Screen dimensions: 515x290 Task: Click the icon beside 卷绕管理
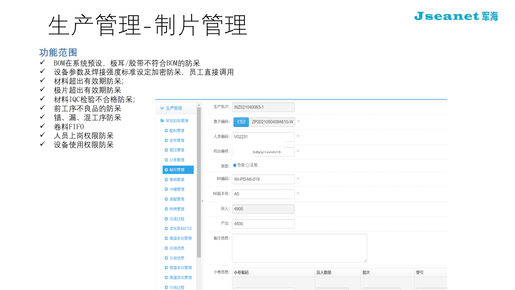click(x=166, y=180)
